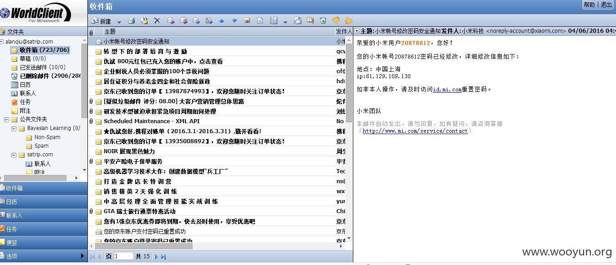Click the page number input field
Screen dimensions: 616x265
tap(124, 256)
